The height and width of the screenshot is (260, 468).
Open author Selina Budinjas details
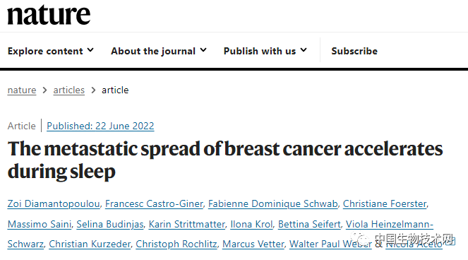(110, 224)
